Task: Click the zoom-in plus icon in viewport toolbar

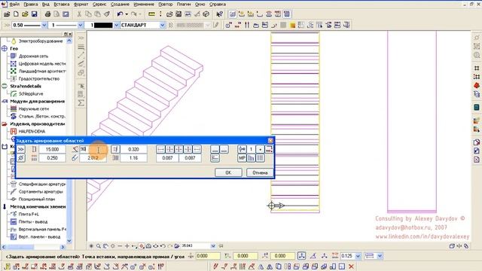Action: pos(127,246)
